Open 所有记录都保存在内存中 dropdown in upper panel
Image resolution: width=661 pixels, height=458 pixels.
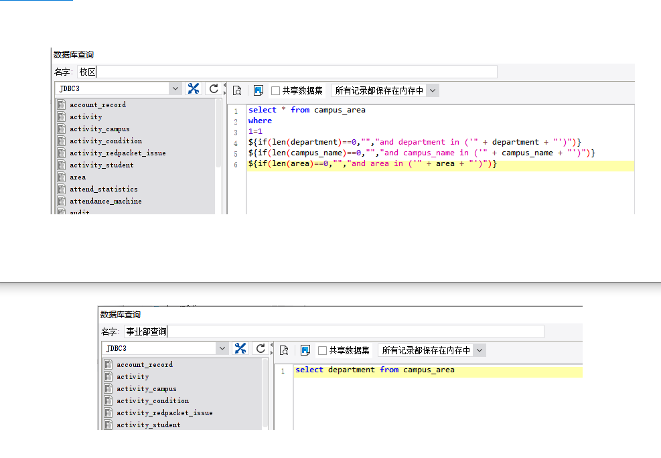click(433, 90)
